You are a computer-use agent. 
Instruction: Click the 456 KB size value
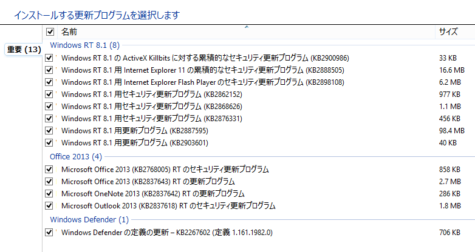pos(449,118)
